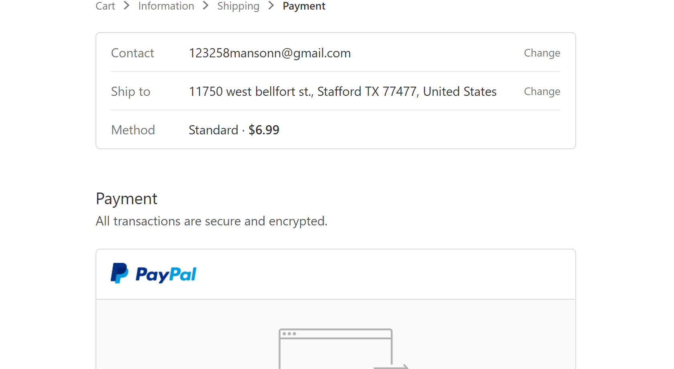Image resolution: width=674 pixels, height=369 pixels.
Task: Click the Payment section heading
Action: [x=126, y=199]
